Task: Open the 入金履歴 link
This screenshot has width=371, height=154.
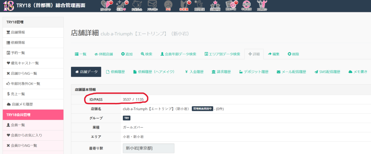Action: [x=195, y=72]
